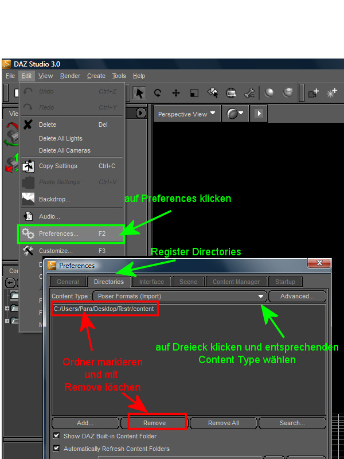Click the back arrow in the Content pane
This screenshot has height=459, width=344.
(x=10, y=283)
